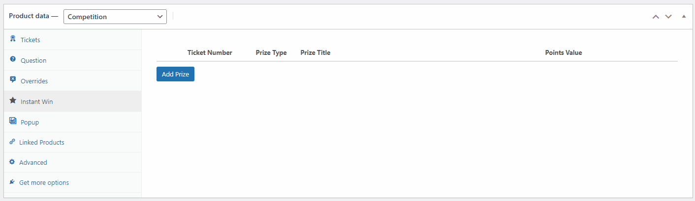Click the Popup image icon
Image resolution: width=695 pixels, height=201 pixels.
click(x=13, y=121)
